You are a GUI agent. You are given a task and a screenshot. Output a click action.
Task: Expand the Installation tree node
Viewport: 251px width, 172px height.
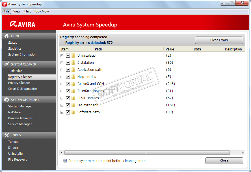coord(62,63)
